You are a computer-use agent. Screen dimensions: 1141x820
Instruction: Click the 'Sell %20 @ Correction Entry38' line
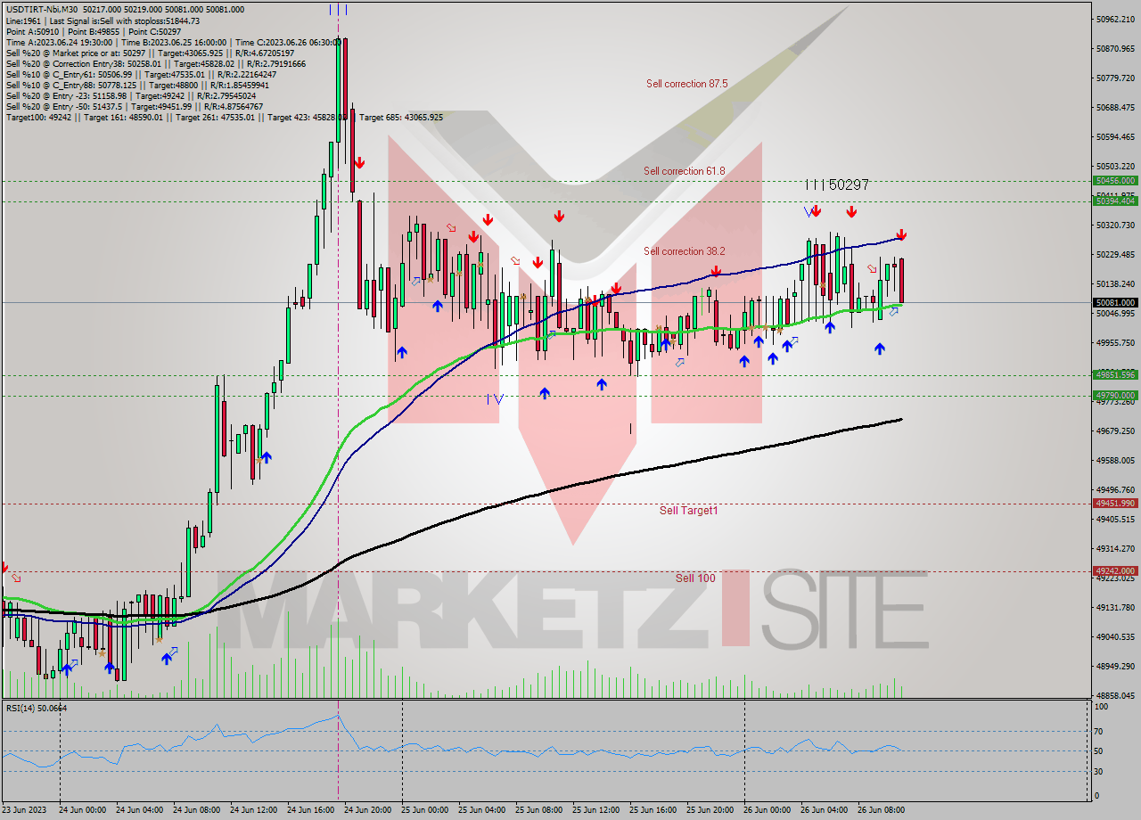[155, 63]
